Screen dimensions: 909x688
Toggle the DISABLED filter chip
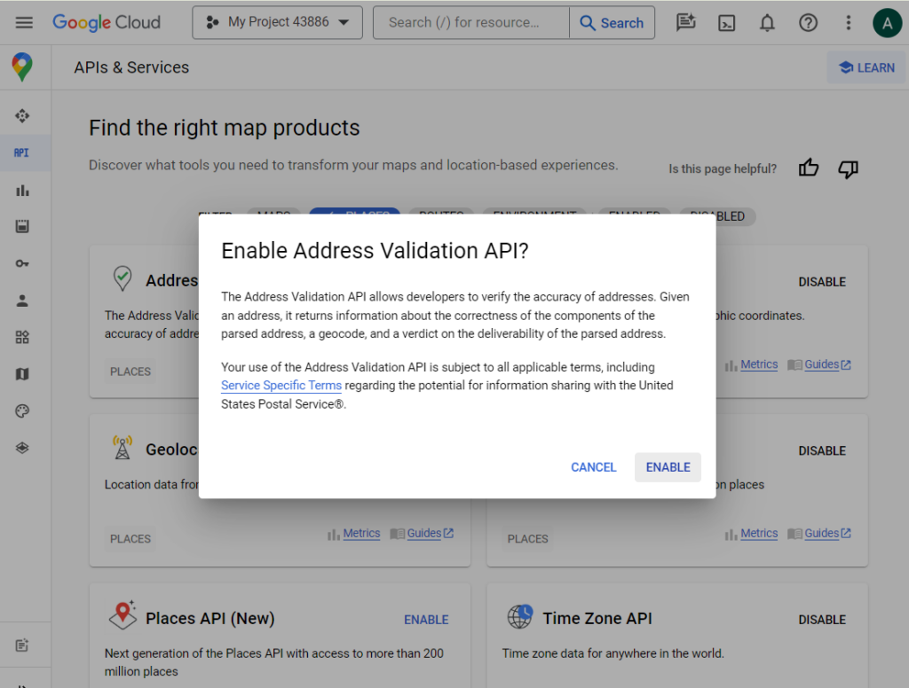[x=717, y=215]
